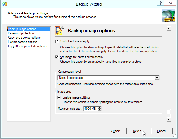Click the window resize grip corner
The height and width of the screenshot is (139, 178).
[174, 135]
